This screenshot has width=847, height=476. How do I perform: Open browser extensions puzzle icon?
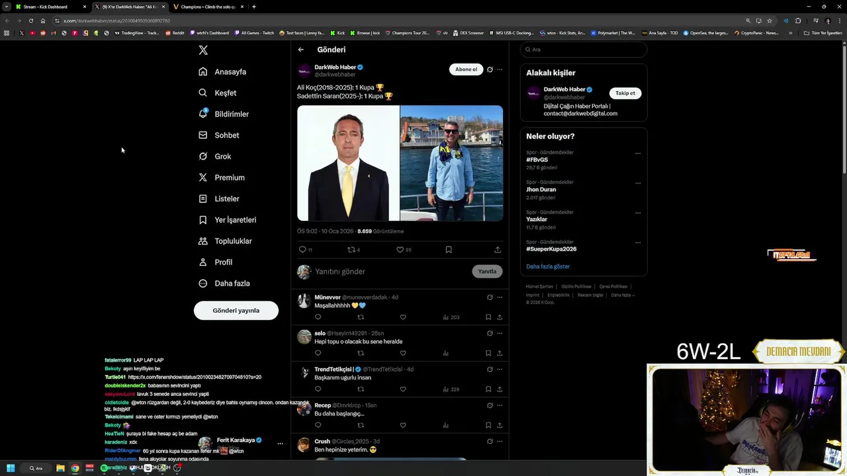tap(798, 20)
